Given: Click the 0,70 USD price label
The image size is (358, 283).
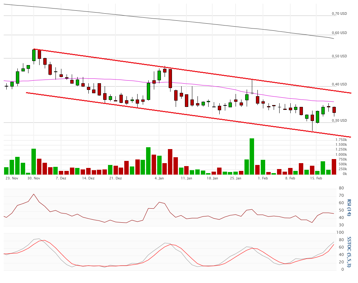Looking at the screenshot, I should coord(339,14).
